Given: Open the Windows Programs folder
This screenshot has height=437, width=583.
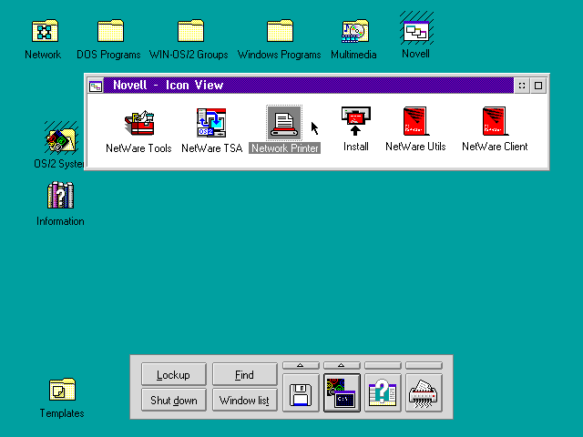Looking at the screenshot, I should [x=280, y=31].
